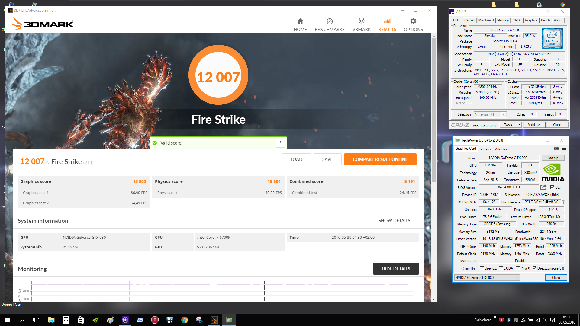Switch to the Mainboard tab in CPU-Z
Image resolution: width=580 pixels, height=326 pixels.
pyautogui.click(x=486, y=20)
